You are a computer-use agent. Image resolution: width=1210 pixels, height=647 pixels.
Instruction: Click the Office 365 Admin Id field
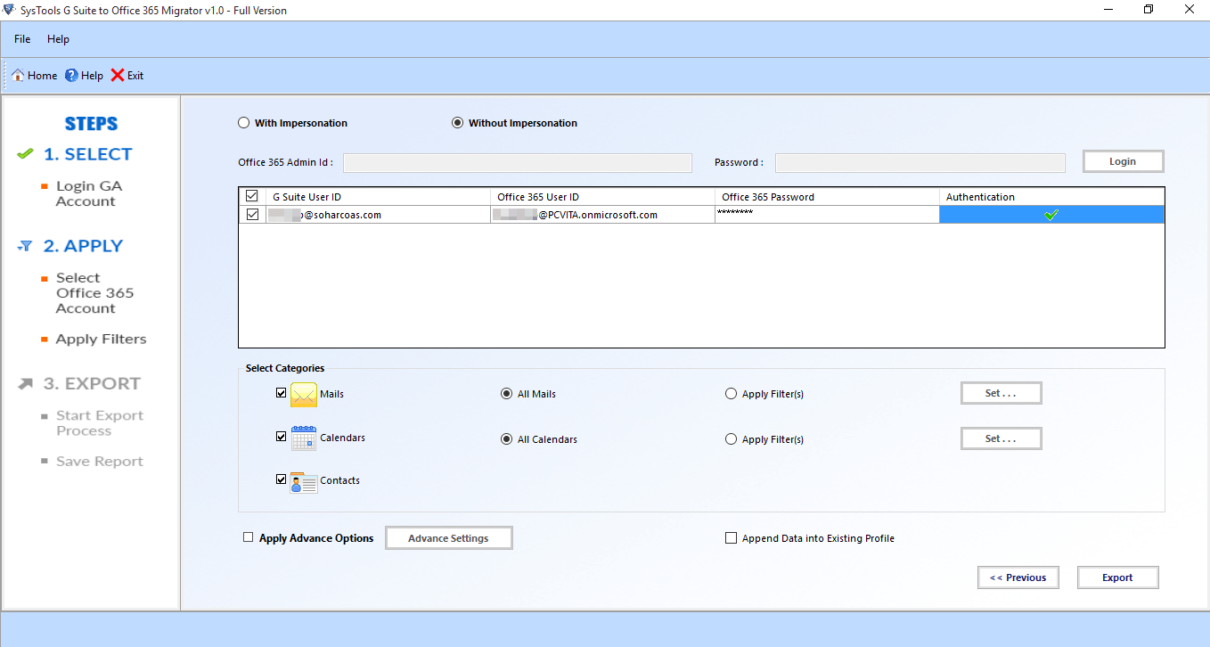(518, 162)
